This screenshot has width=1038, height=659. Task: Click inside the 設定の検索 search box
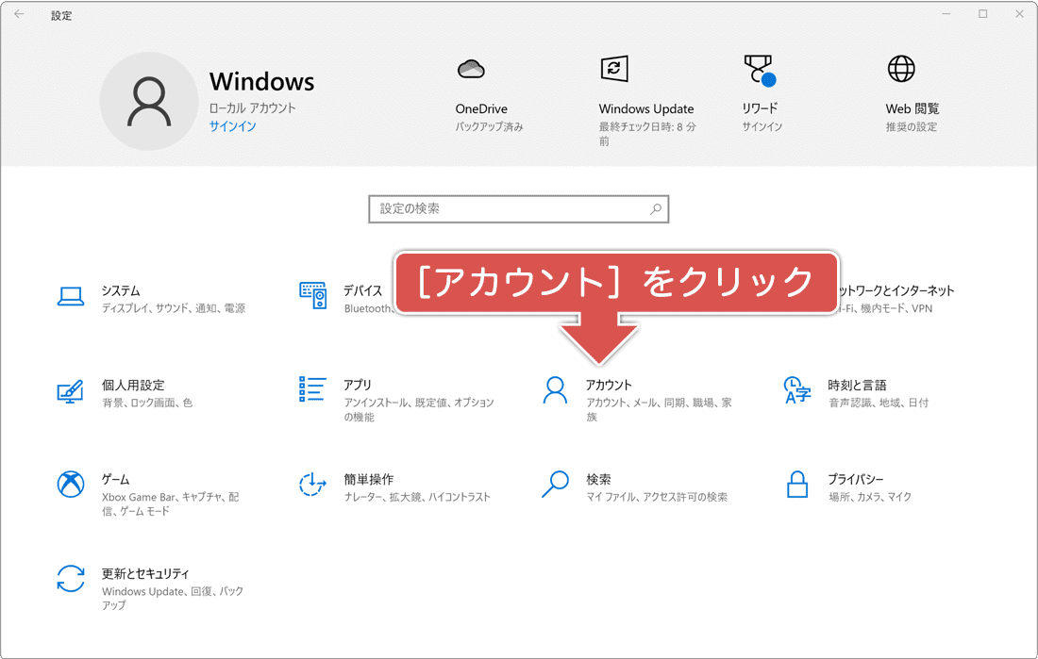click(x=519, y=208)
